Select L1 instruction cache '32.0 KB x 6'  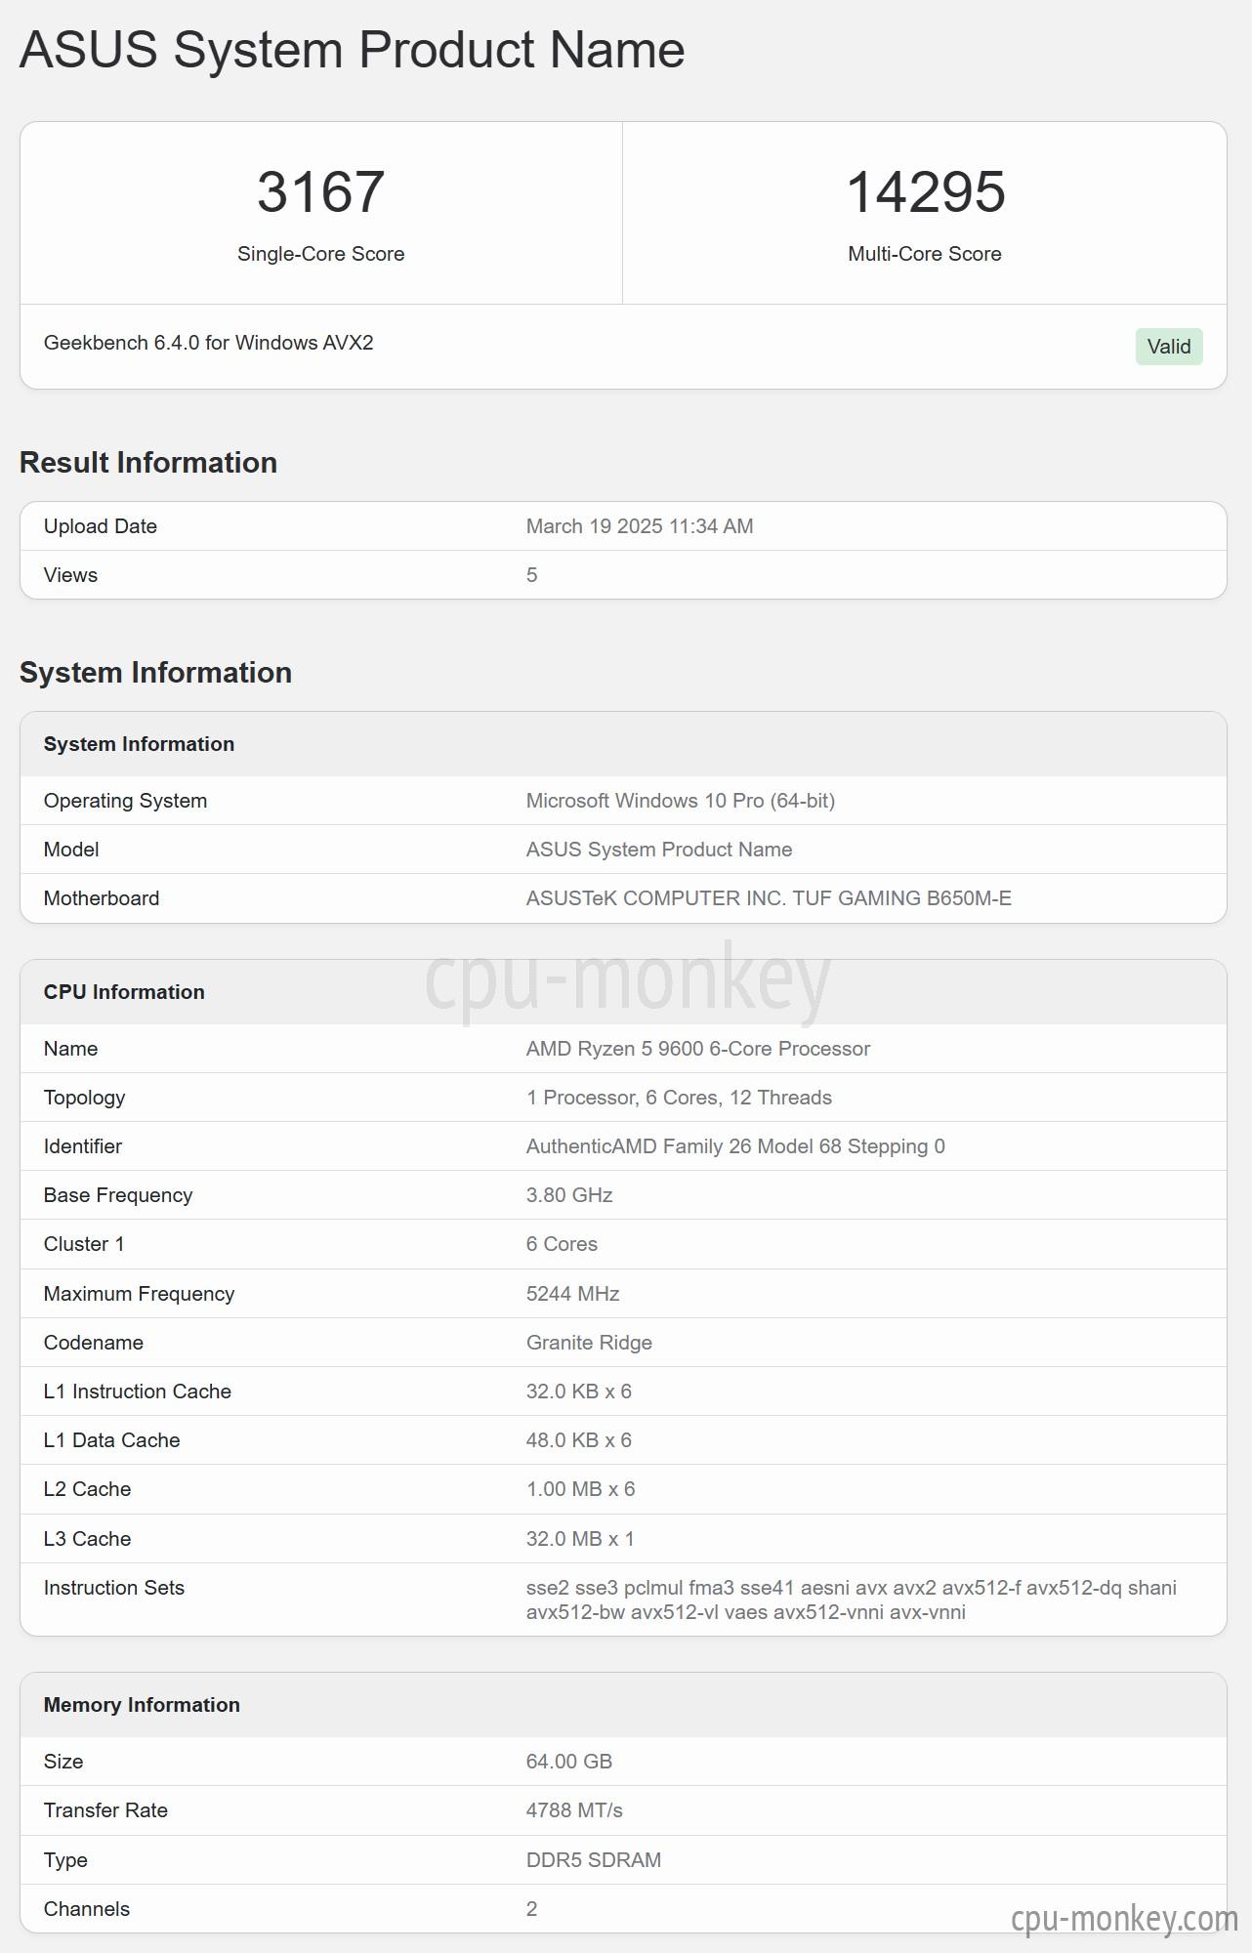tap(579, 1392)
